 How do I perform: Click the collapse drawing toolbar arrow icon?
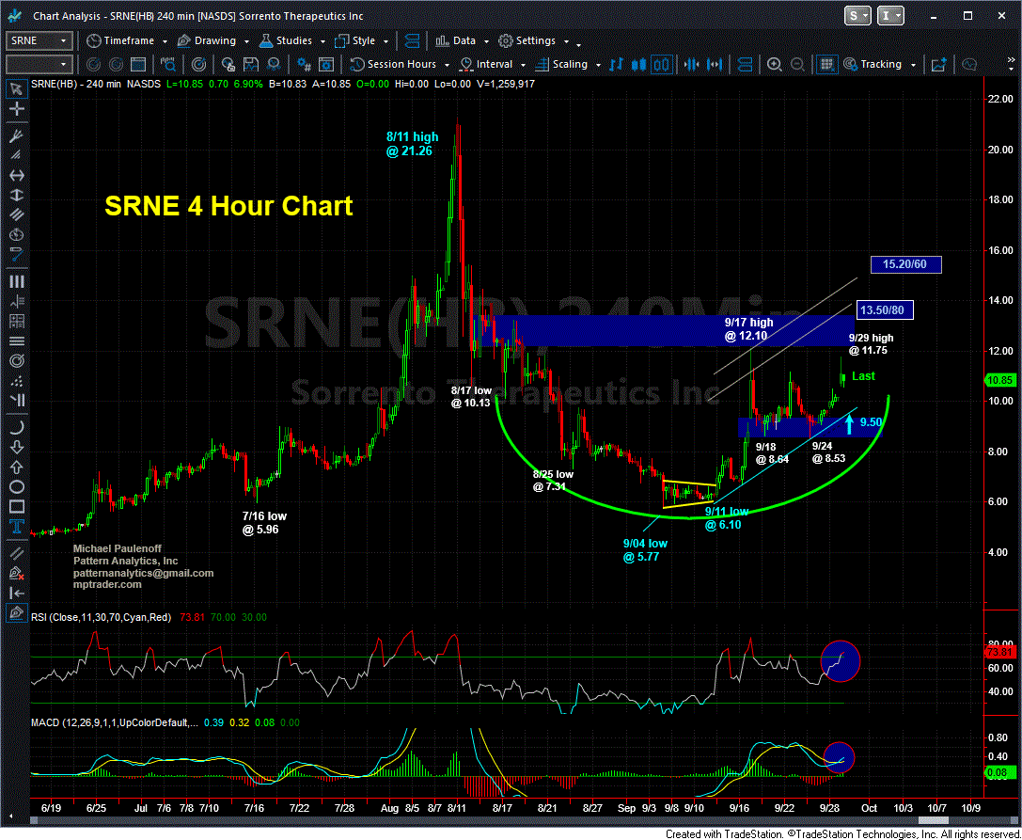point(16,593)
